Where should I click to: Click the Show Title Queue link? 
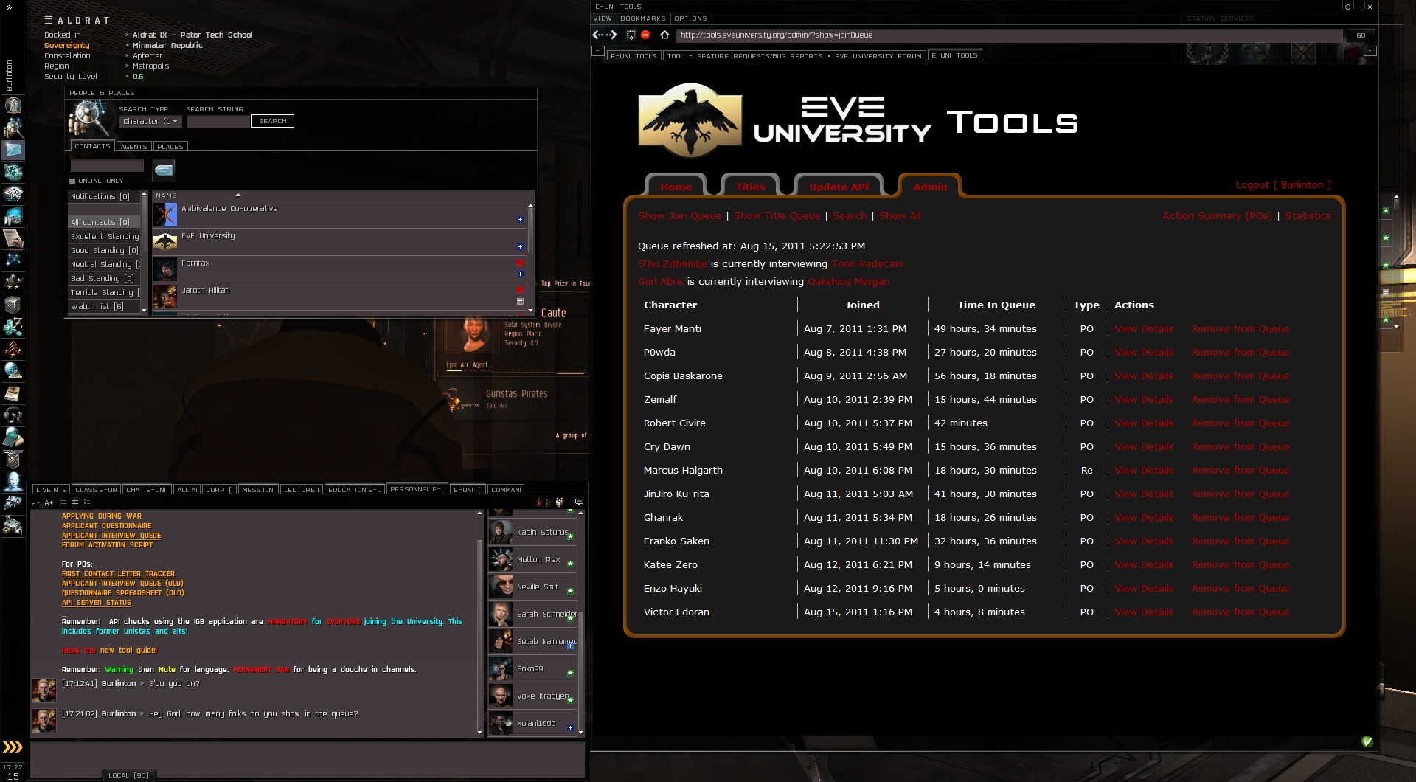tap(777, 215)
